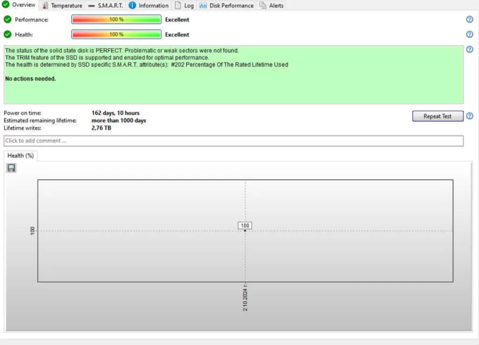Open help icon on the Performance row
Image resolution: width=479 pixels, height=345 pixels.
pos(469,20)
